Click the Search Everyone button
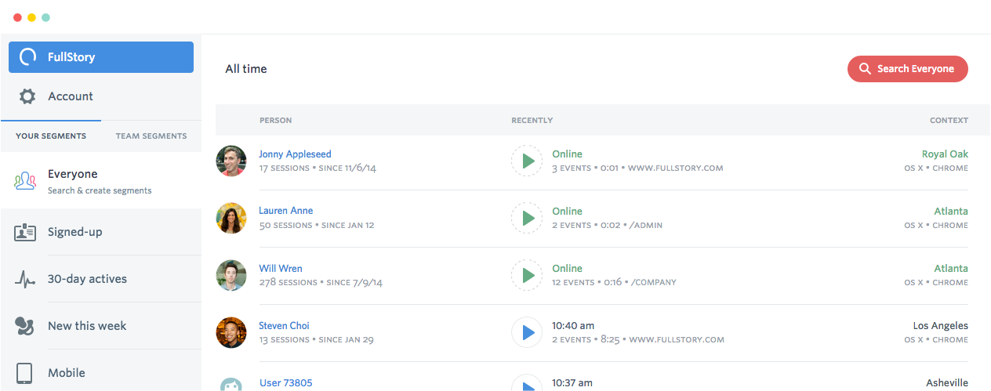 point(907,69)
